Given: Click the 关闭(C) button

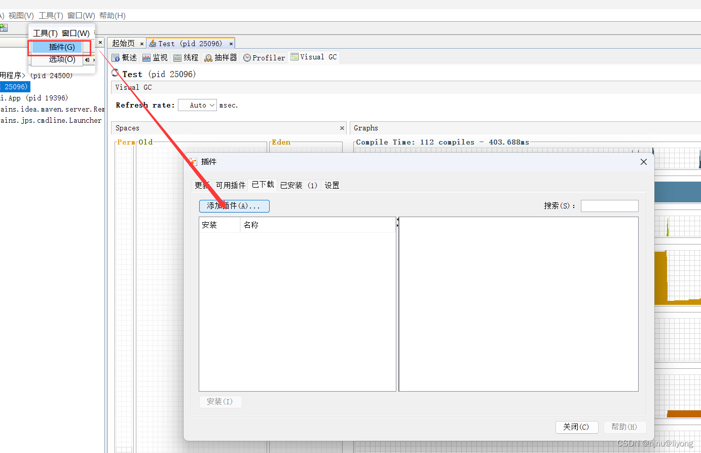Looking at the screenshot, I should (577, 427).
